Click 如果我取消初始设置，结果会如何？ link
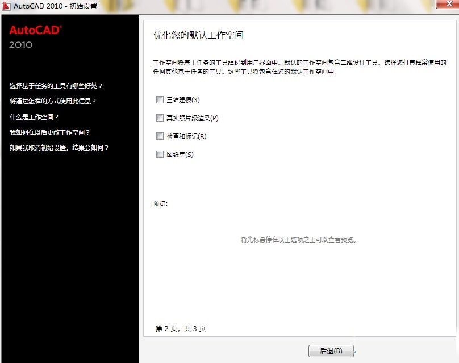The image size is (459, 363). (59, 148)
